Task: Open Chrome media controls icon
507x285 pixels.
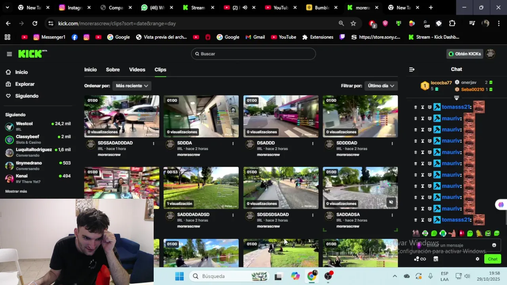Action: (472, 23)
